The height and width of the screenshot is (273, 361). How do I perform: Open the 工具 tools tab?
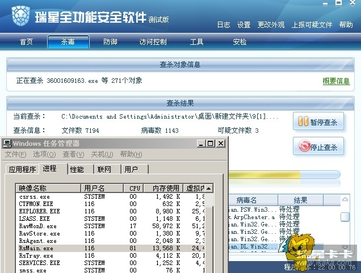pyautogui.click(x=196, y=41)
